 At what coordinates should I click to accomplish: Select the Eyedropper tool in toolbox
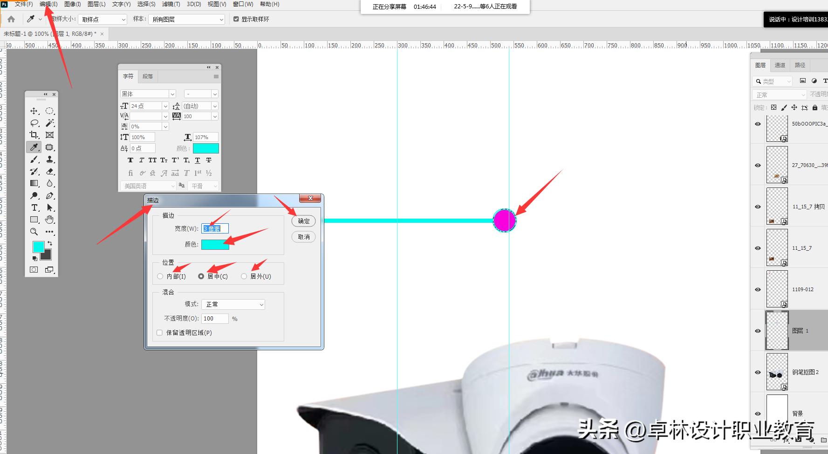[x=34, y=147]
